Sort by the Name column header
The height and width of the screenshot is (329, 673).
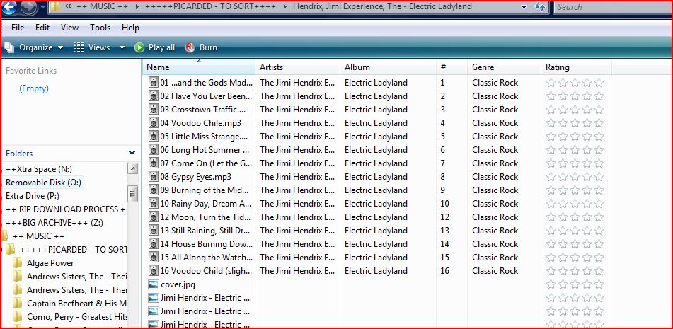click(x=199, y=67)
